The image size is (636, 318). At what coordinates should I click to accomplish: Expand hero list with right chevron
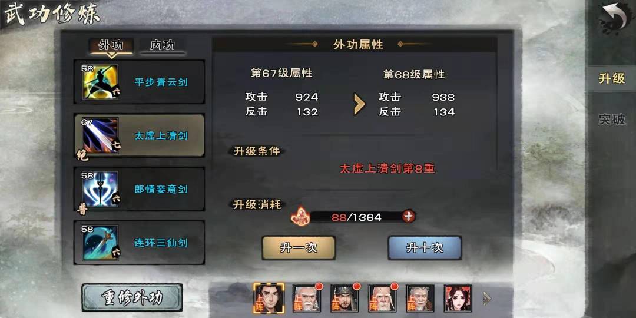487,299
